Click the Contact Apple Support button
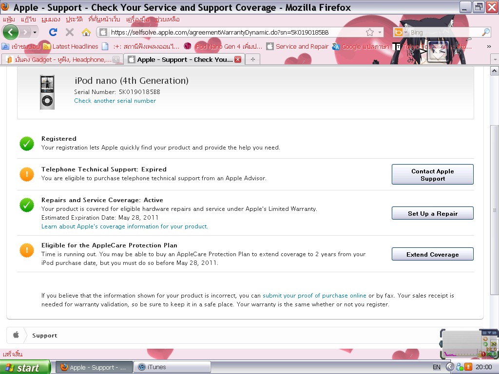 tap(432, 174)
